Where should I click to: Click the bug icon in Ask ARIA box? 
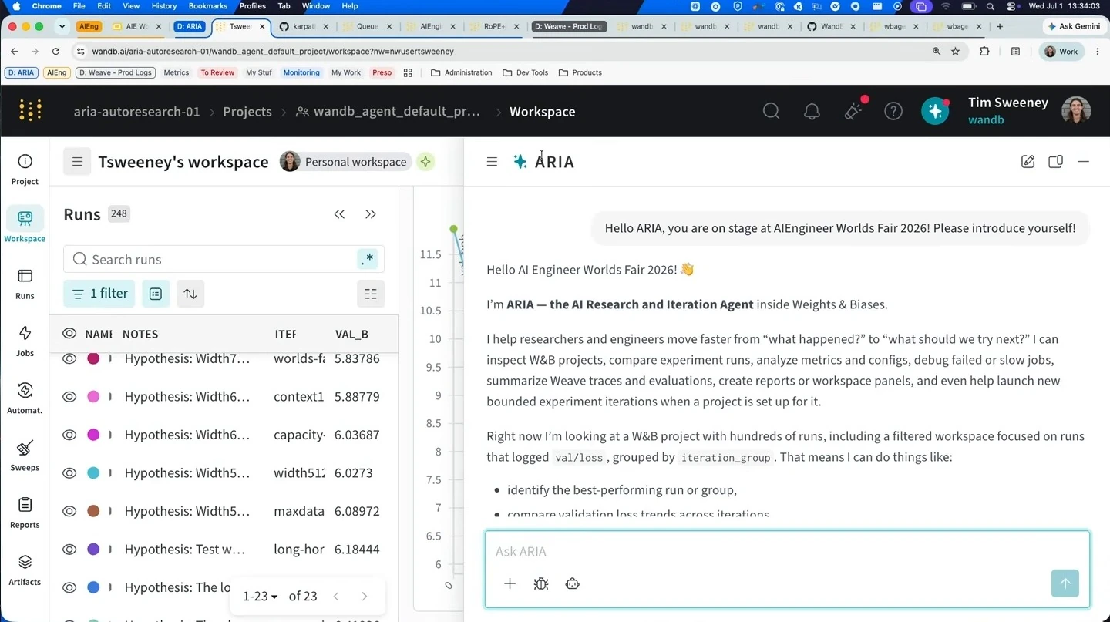(541, 583)
